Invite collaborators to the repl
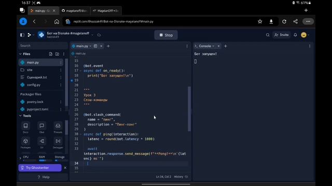Viewport: 332px width, 186px height. click(281, 35)
